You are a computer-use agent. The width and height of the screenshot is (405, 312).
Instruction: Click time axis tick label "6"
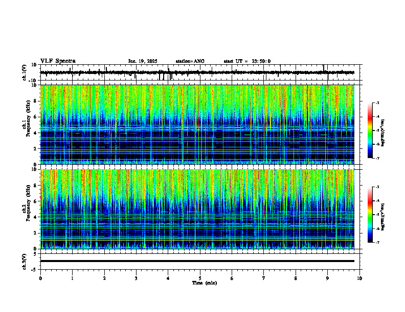tap(232, 278)
